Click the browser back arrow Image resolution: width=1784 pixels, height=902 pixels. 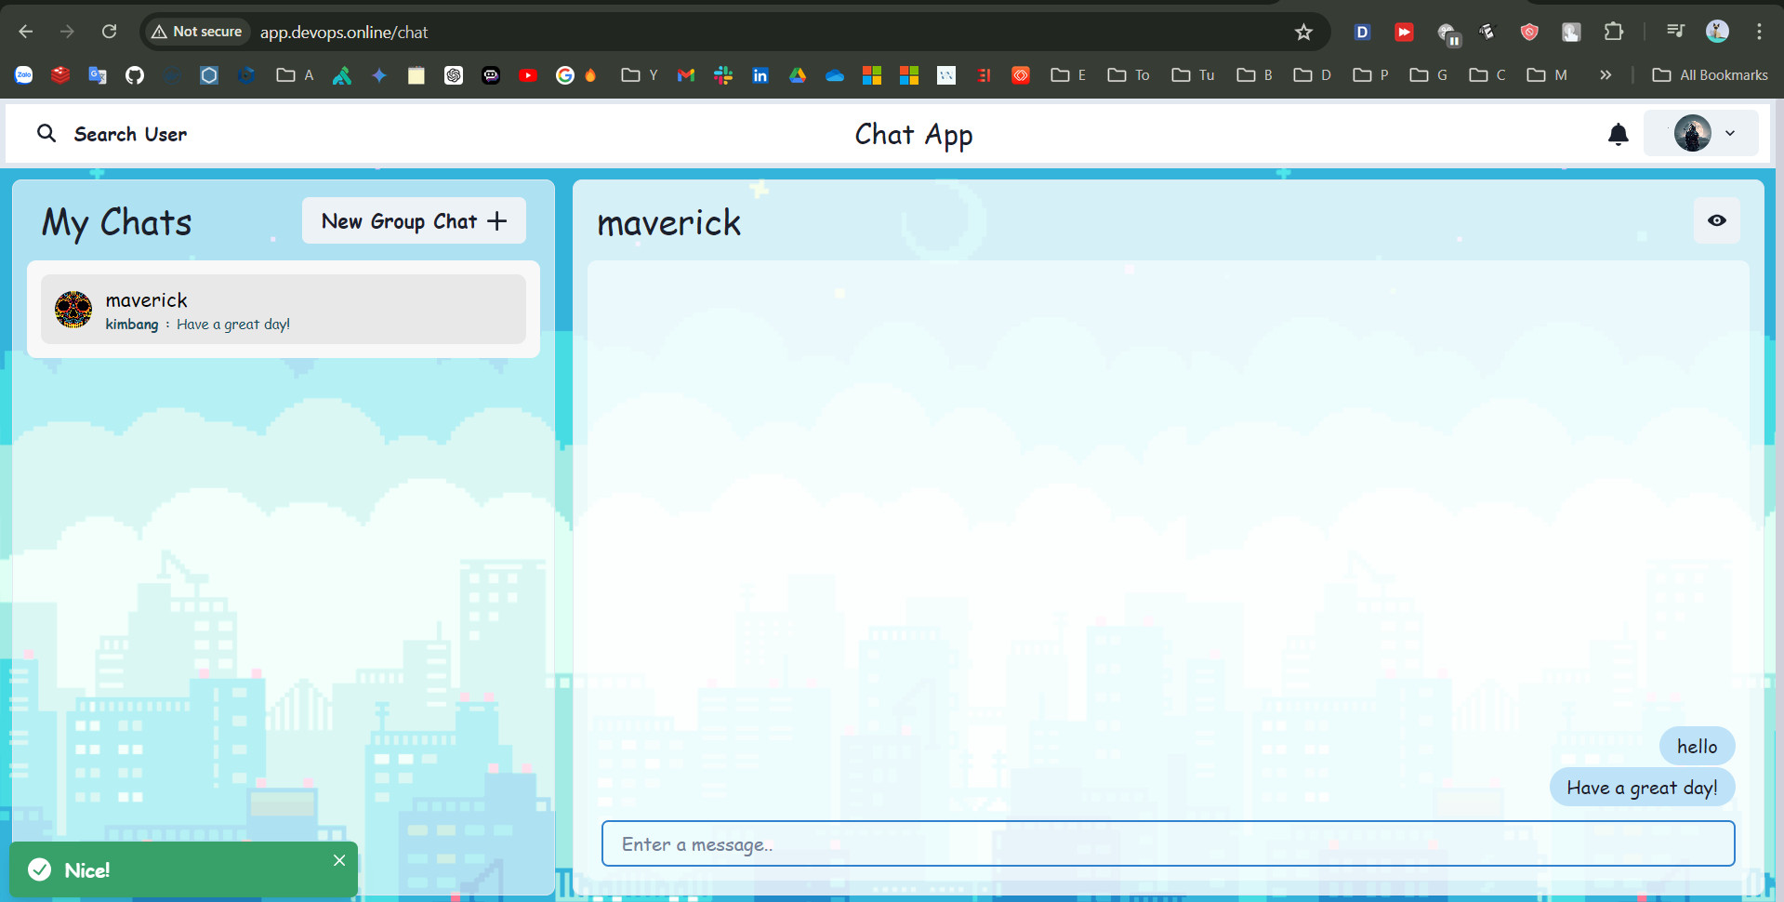pos(26,32)
